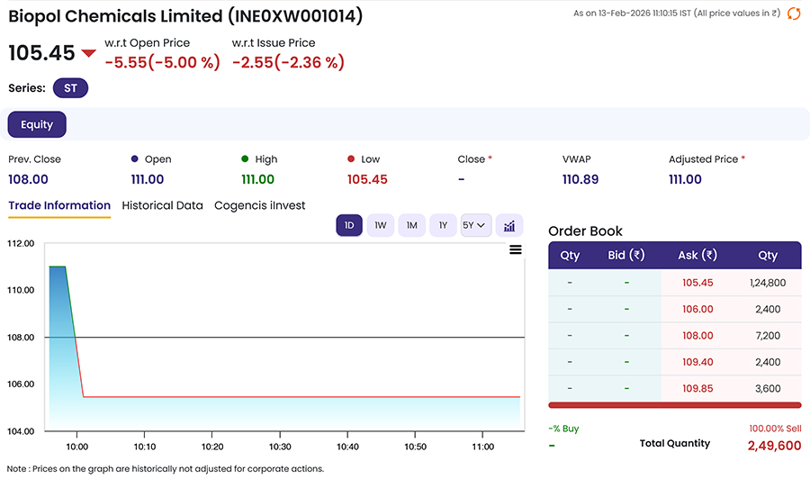The image size is (810, 479).
Task: Click w.r.t Issue Price change -2.55(-2.36 %)
Action: [x=288, y=62]
